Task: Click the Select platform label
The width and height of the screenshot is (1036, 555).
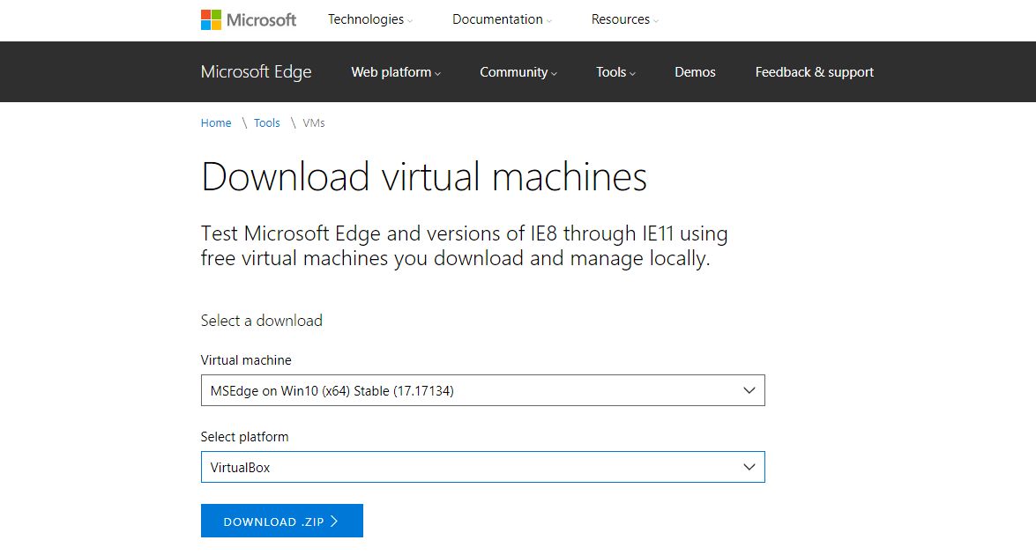Action: point(244,437)
